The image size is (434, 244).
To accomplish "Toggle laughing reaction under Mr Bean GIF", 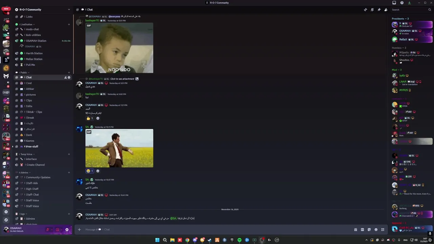I will (90, 171).
